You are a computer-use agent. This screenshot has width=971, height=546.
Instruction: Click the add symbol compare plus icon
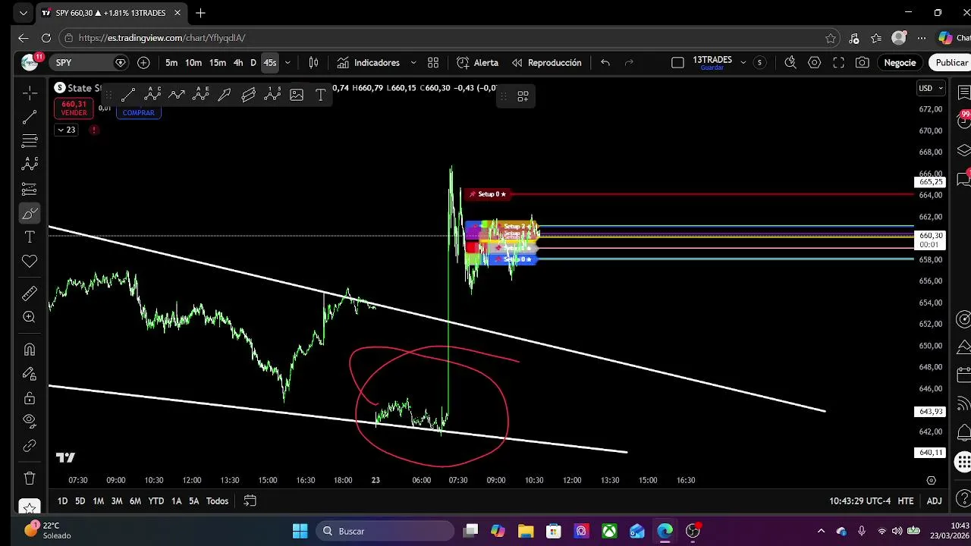click(143, 63)
